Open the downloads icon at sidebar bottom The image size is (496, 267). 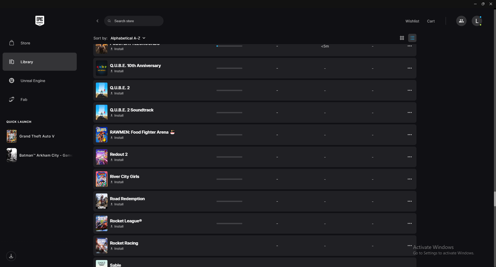coord(11,256)
